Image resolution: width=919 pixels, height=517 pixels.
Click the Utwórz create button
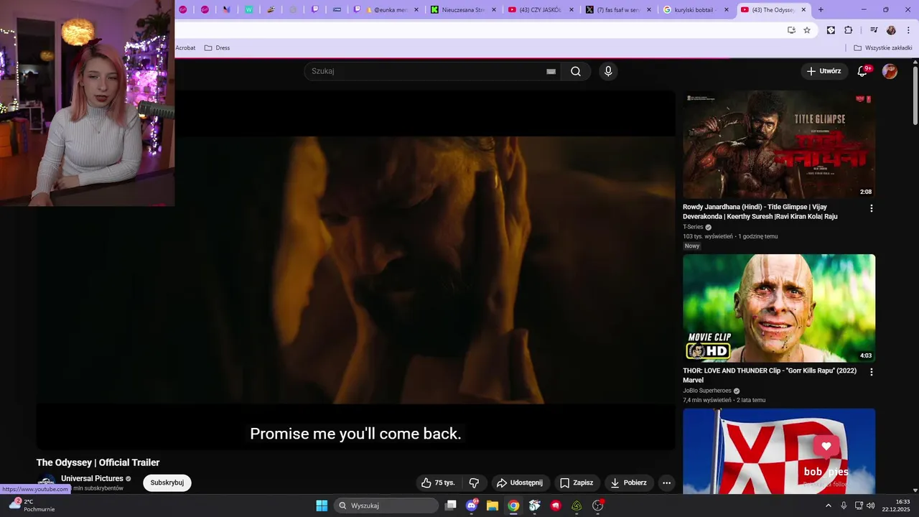click(824, 71)
